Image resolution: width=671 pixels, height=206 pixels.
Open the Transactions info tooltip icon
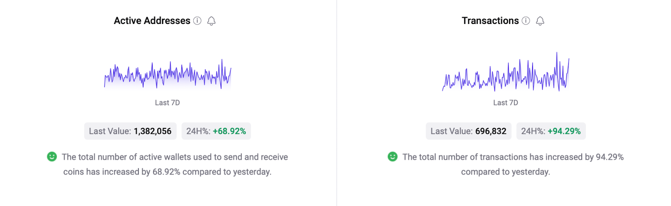click(526, 21)
